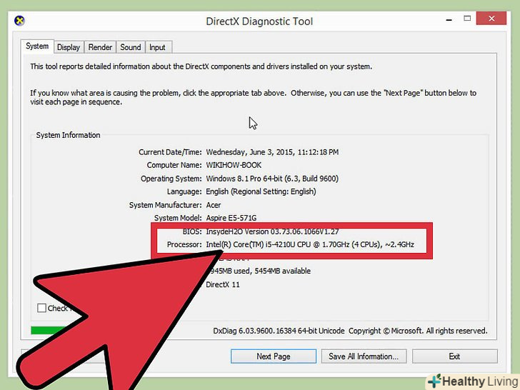Image resolution: width=520 pixels, height=390 pixels.
Task: Toggle the Check checkbox at the bottom left
Action: (42, 308)
